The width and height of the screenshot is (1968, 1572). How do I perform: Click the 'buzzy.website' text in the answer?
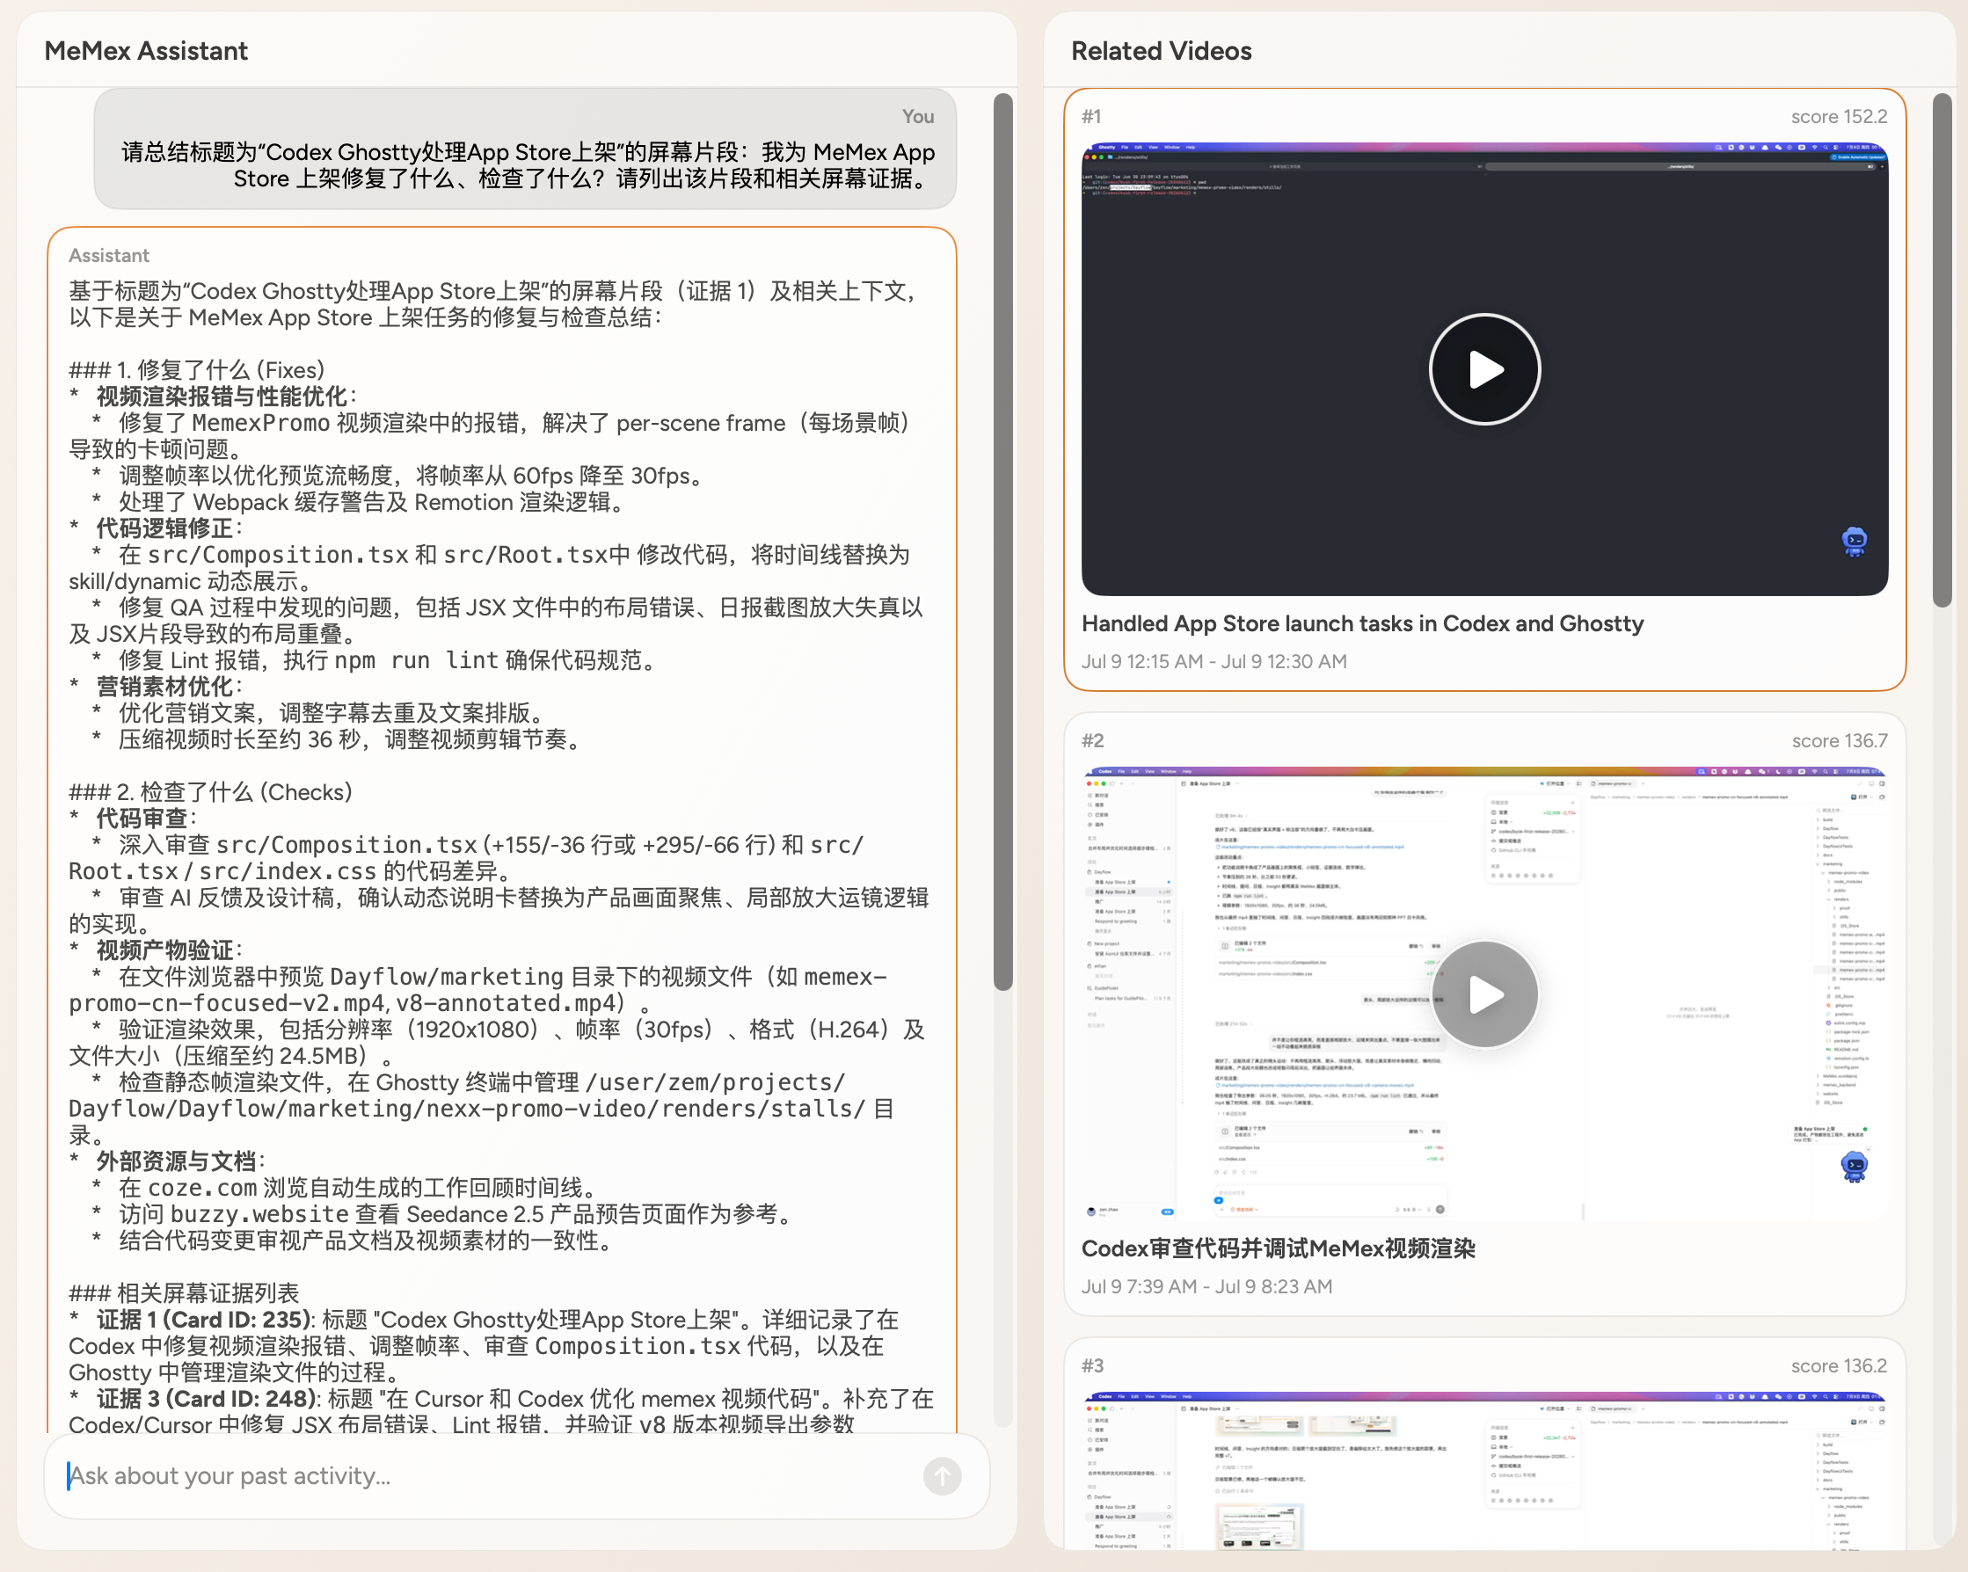coord(259,1214)
